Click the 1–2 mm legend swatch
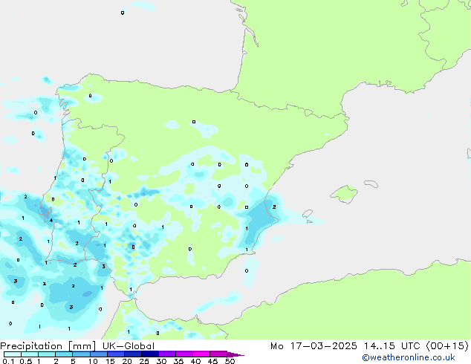 point(47,354)
